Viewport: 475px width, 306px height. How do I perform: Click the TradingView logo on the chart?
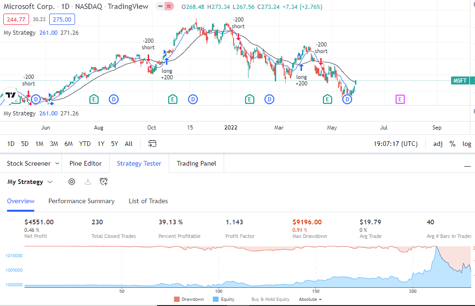(x=11, y=95)
